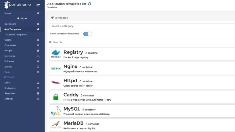Click the Events history icon
This screenshot has width=235, height=132.
coord(38,67)
